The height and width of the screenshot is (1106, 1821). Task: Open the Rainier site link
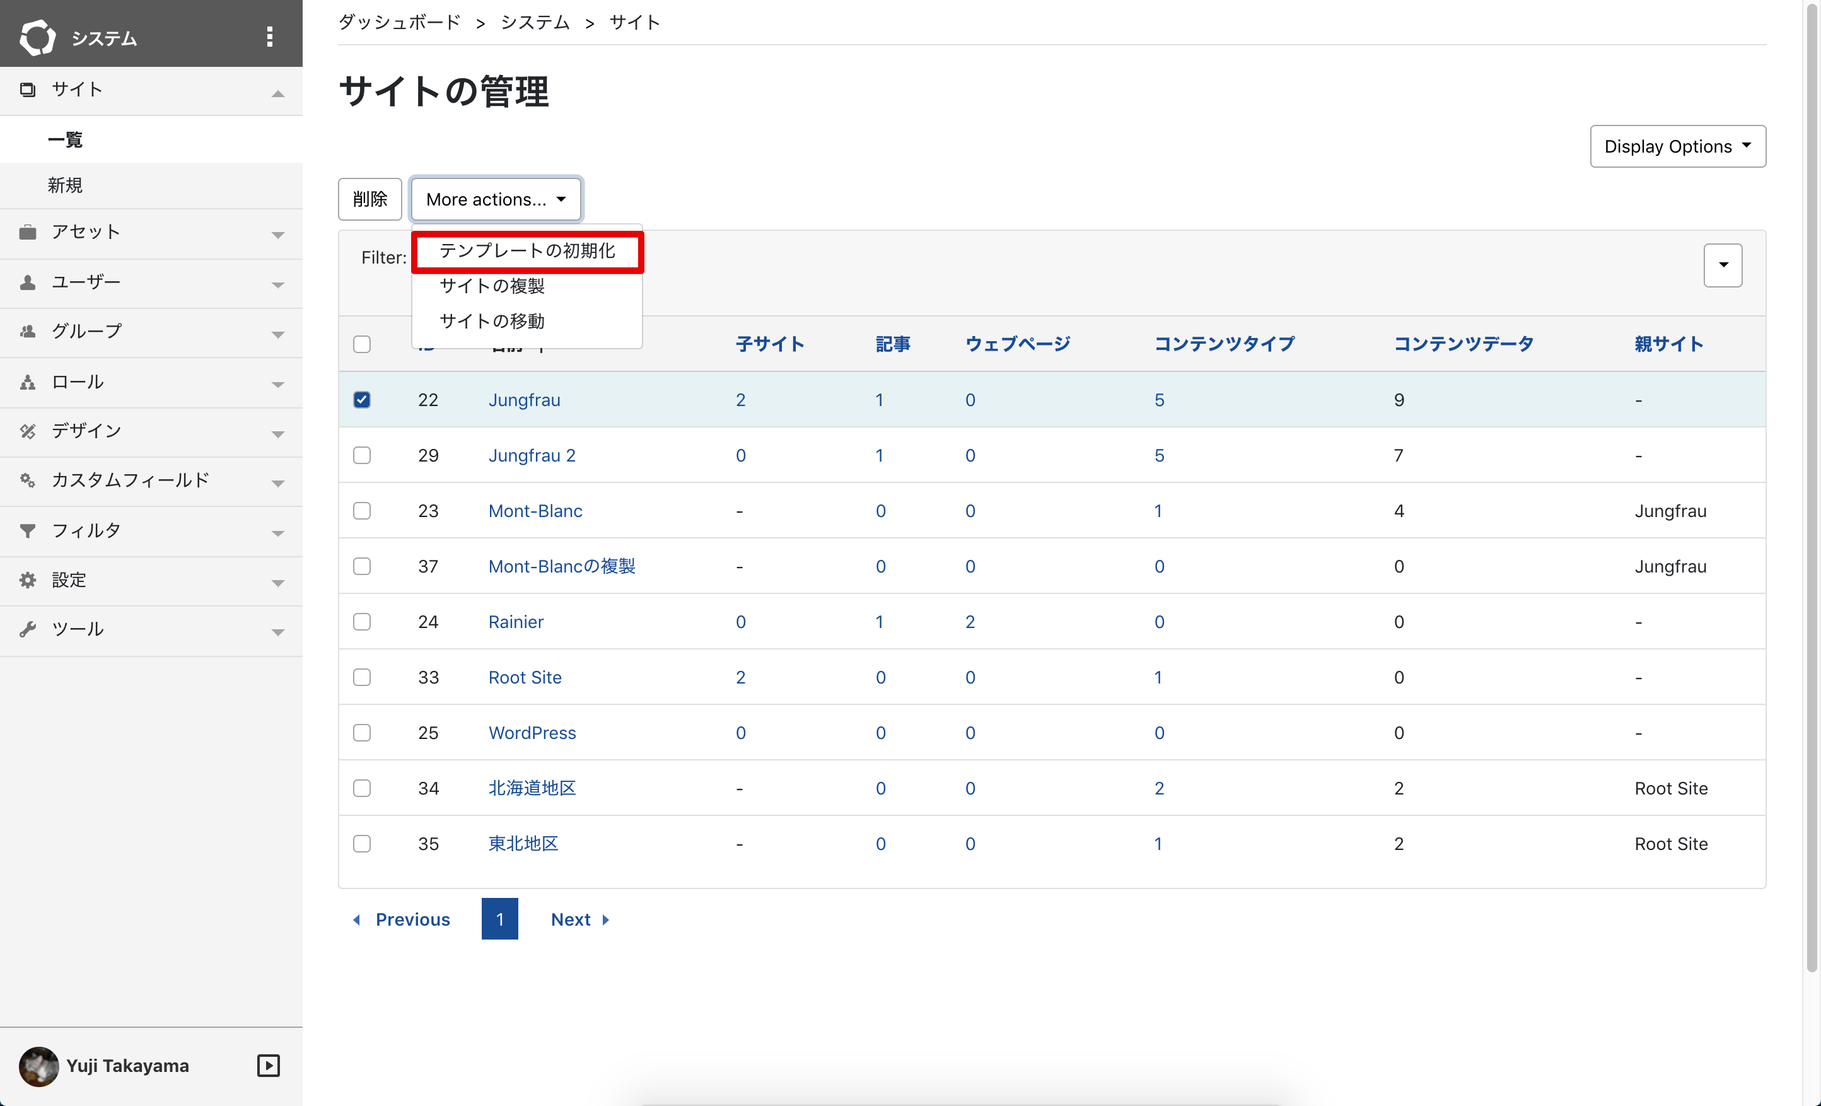[x=516, y=622]
